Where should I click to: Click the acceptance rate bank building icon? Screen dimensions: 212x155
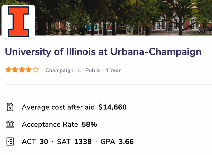click(x=10, y=124)
